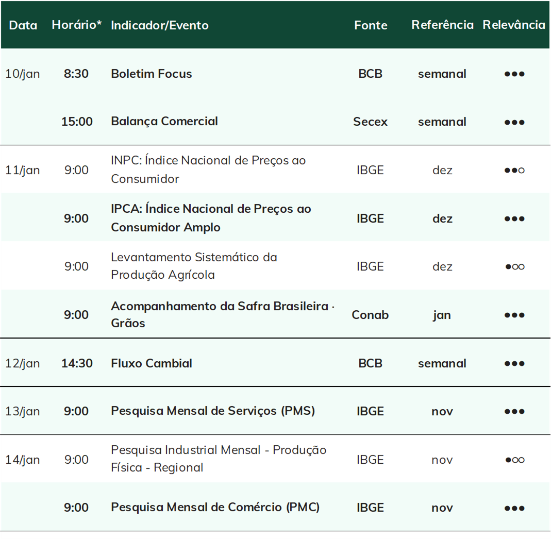Click the INPC Índice Nacional de Preços event

208,170
